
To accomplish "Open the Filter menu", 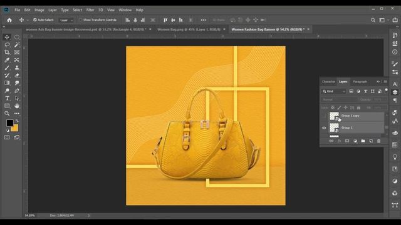I will (x=90, y=10).
